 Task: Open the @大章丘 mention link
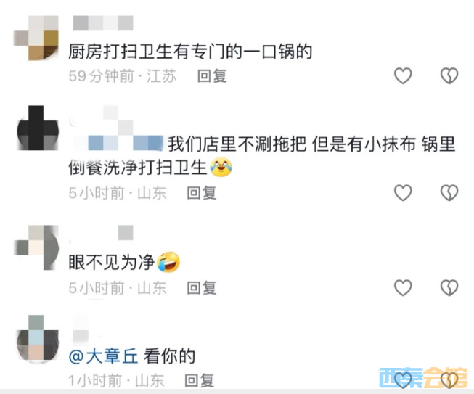(103, 356)
